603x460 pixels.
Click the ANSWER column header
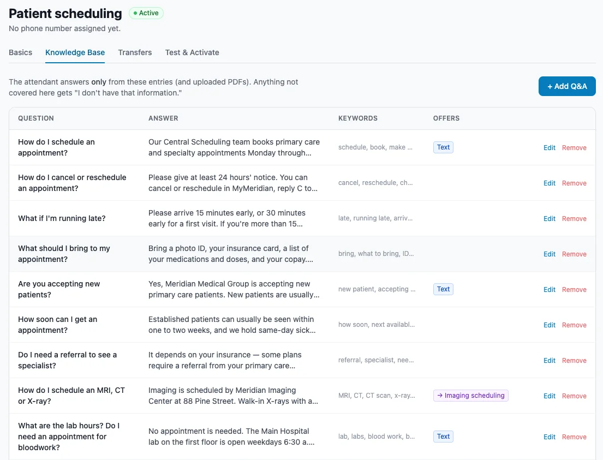tap(164, 118)
